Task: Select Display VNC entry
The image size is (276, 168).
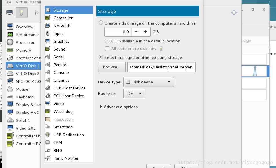Action: [x=23, y=113]
